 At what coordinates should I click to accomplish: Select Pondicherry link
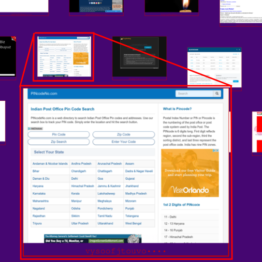[105, 208]
